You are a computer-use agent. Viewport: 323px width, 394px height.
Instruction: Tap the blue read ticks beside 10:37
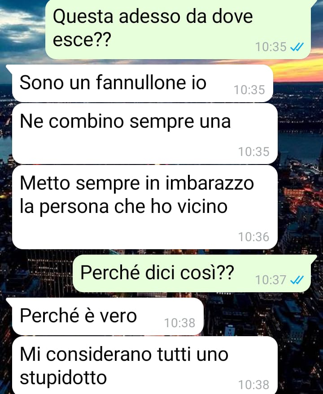pos(297,280)
